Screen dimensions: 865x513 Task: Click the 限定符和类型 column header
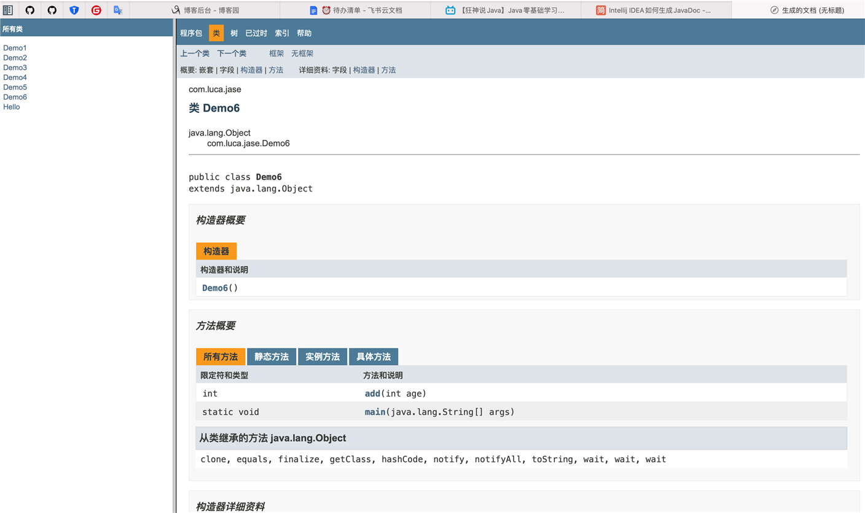224,375
